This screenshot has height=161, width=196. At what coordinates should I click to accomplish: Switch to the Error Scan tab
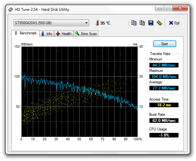click(x=86, y=34)
